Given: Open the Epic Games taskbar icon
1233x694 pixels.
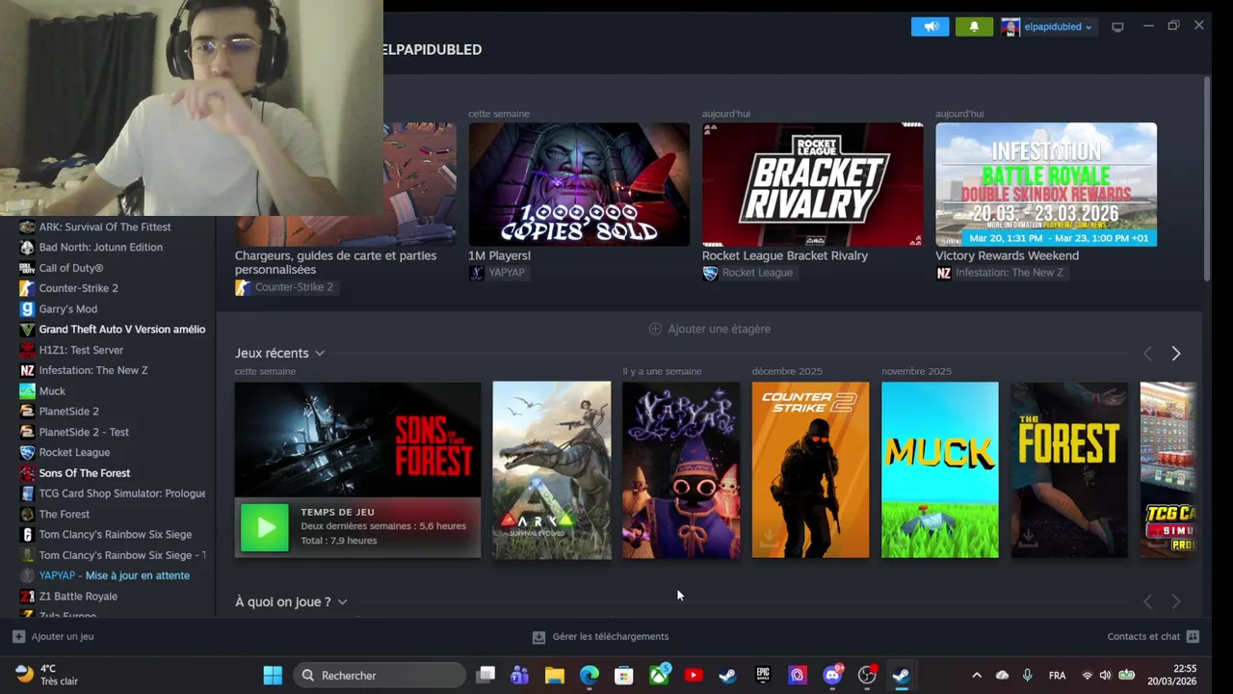Looking at the screenshot, I should click(763, 676).
